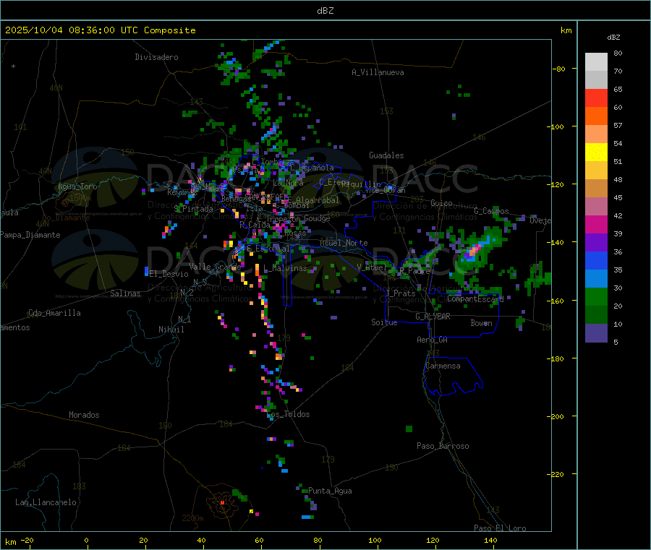This screenshot has width=651, height=550.
Task: Select the L_Malvinas label
Action: [285, 268]
